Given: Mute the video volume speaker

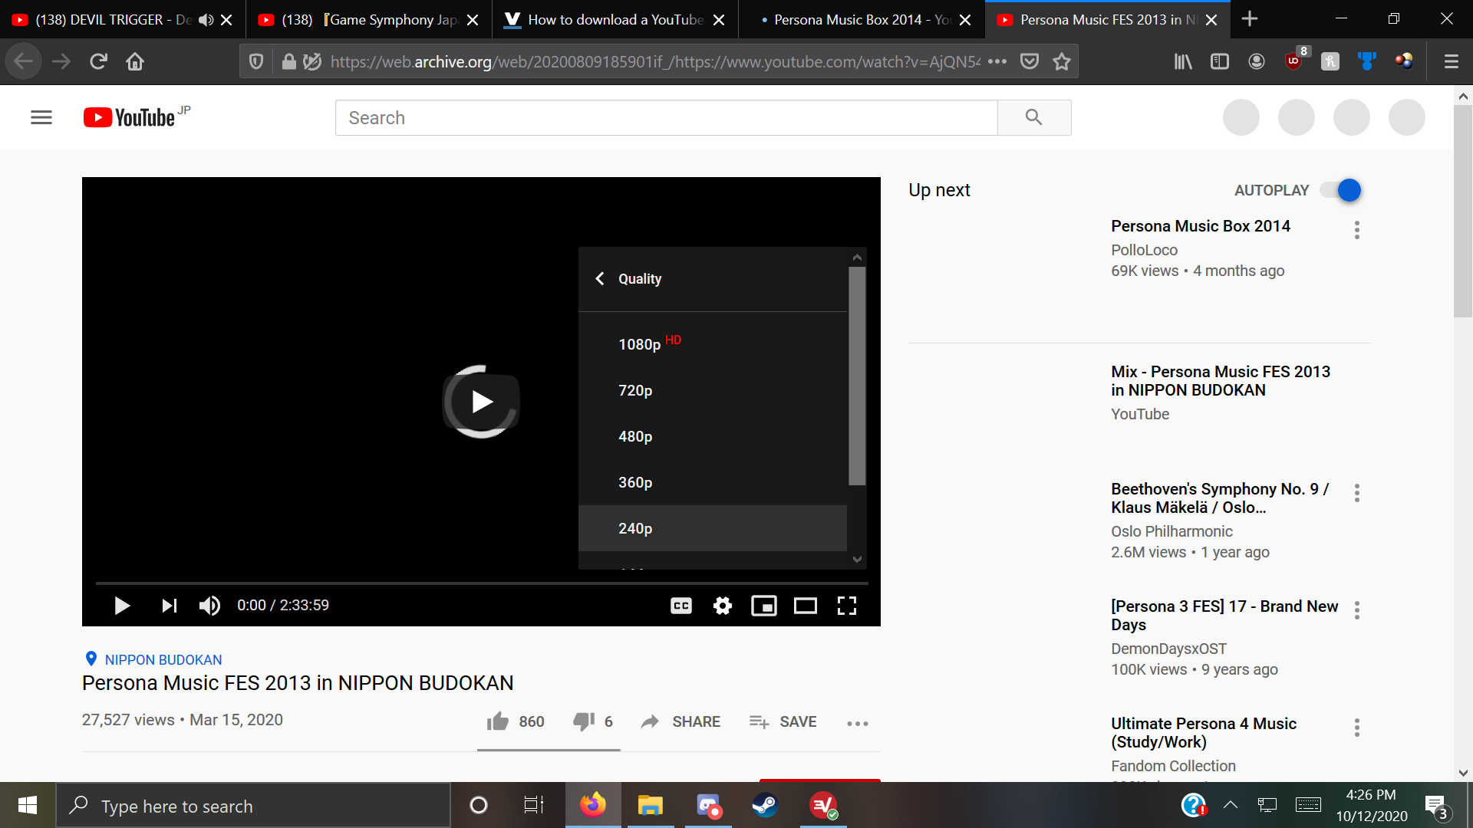Looking at the screenshot, I should 209,606.
